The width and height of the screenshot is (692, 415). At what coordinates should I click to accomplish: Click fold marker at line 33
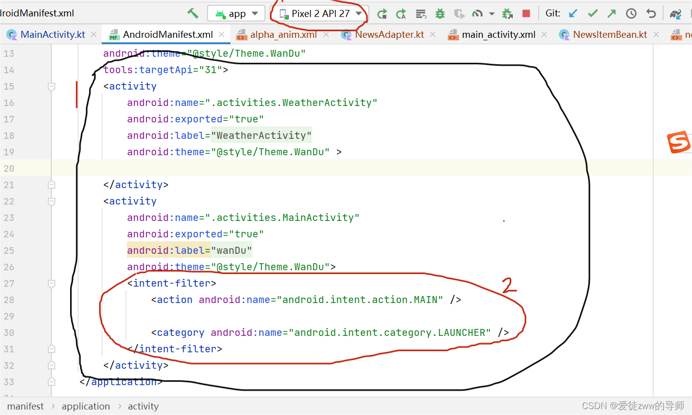coord(51,382)
